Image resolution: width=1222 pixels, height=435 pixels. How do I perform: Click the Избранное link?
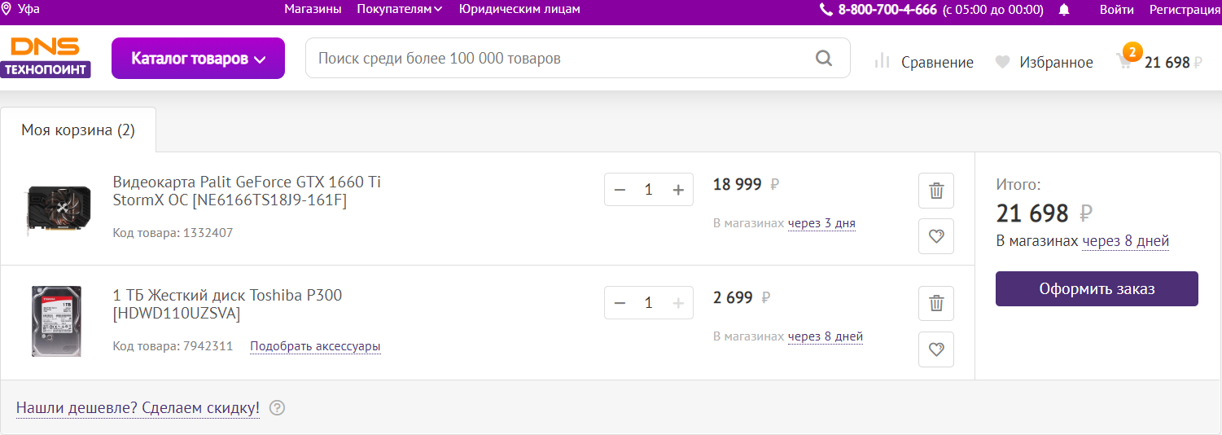(1056, 62)
